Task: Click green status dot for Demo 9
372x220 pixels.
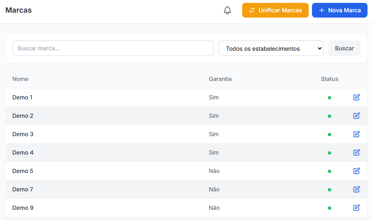Action: [329, 208]
